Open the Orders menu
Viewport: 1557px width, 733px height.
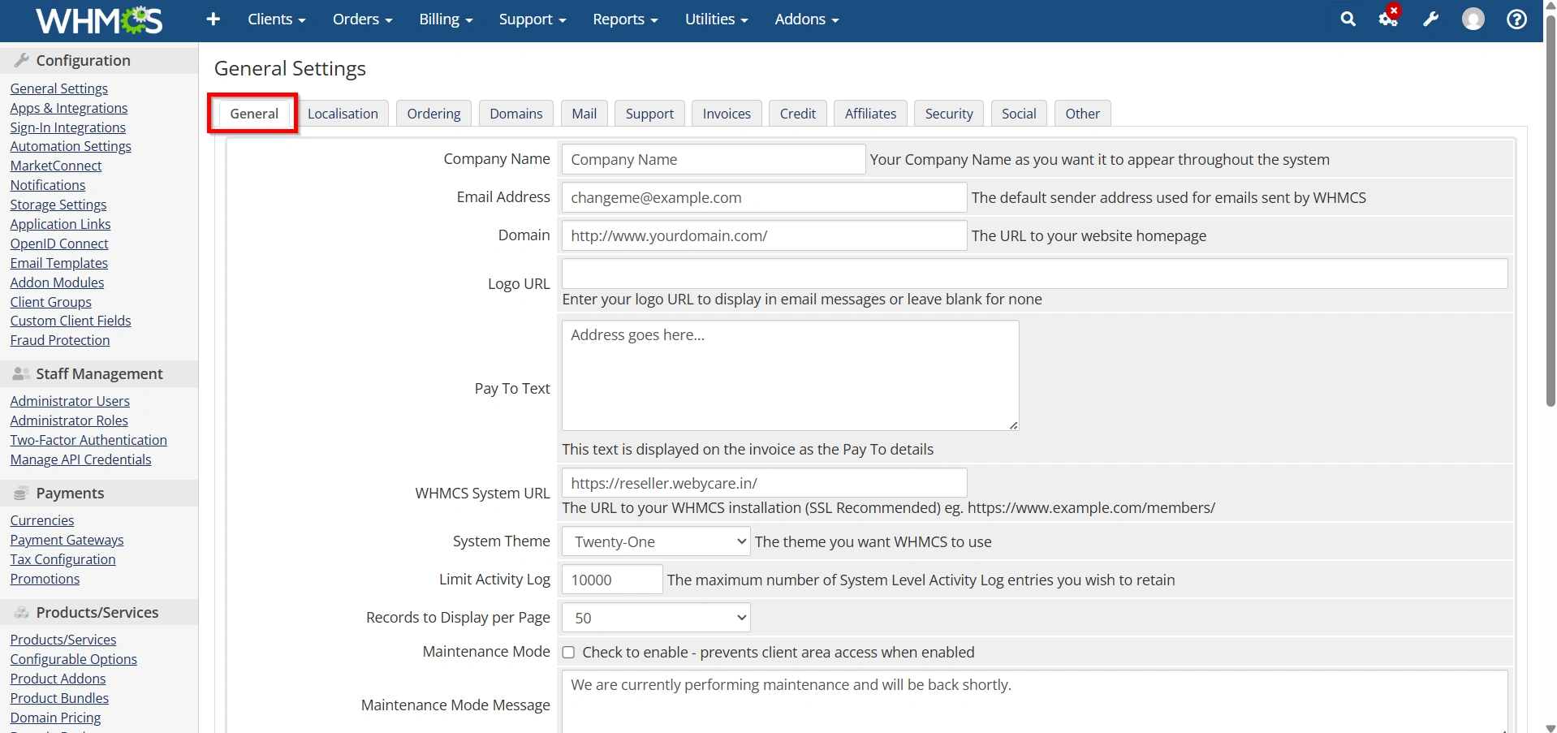362,19
